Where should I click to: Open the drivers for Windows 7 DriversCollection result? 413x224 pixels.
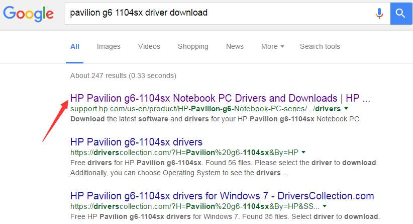click(222, 196)
